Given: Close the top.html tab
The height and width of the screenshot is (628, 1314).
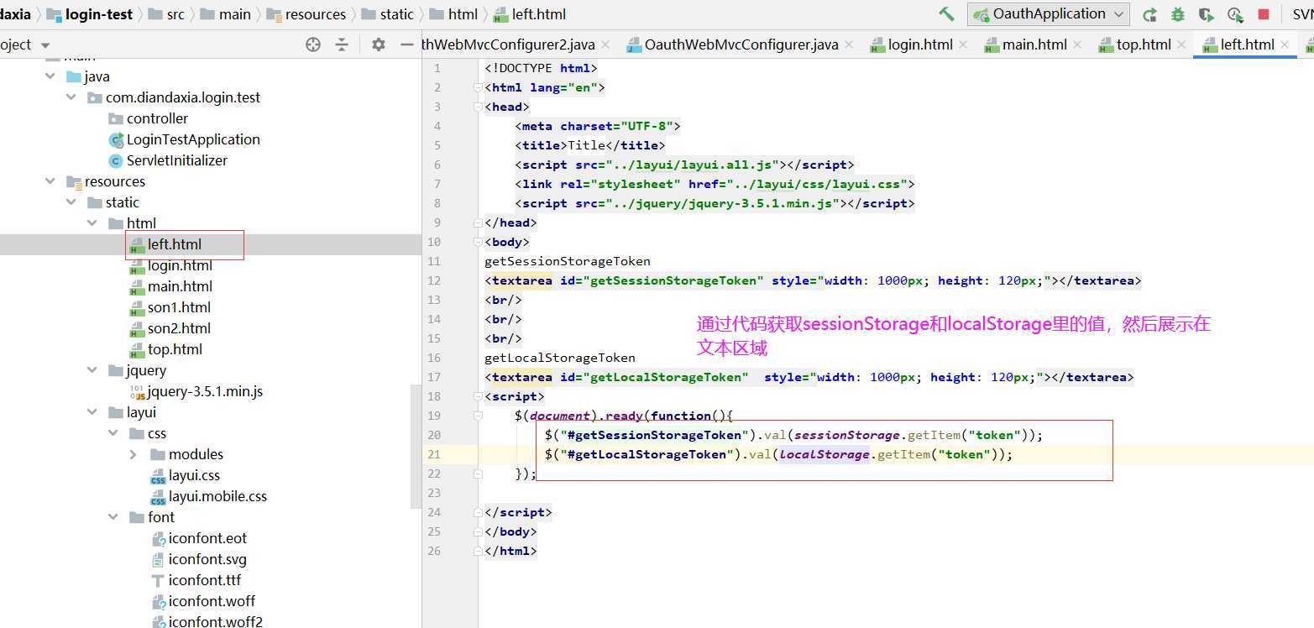Looking at the screenshot, I should pyautogui.click(x=1181, y=44).
